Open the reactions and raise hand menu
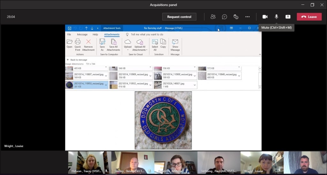 (236, 17)
